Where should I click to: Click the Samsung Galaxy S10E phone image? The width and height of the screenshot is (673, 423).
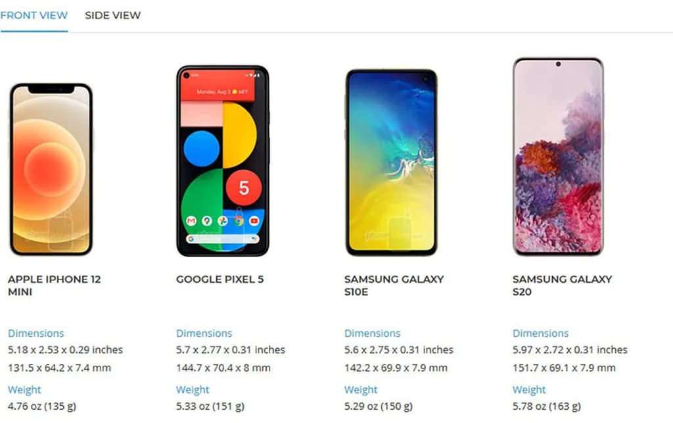[391, 162]
